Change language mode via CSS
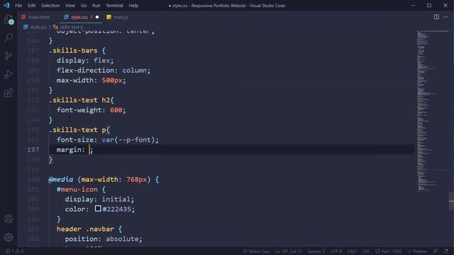Screen dimensions: 454x255 click(x=366, y=251)
